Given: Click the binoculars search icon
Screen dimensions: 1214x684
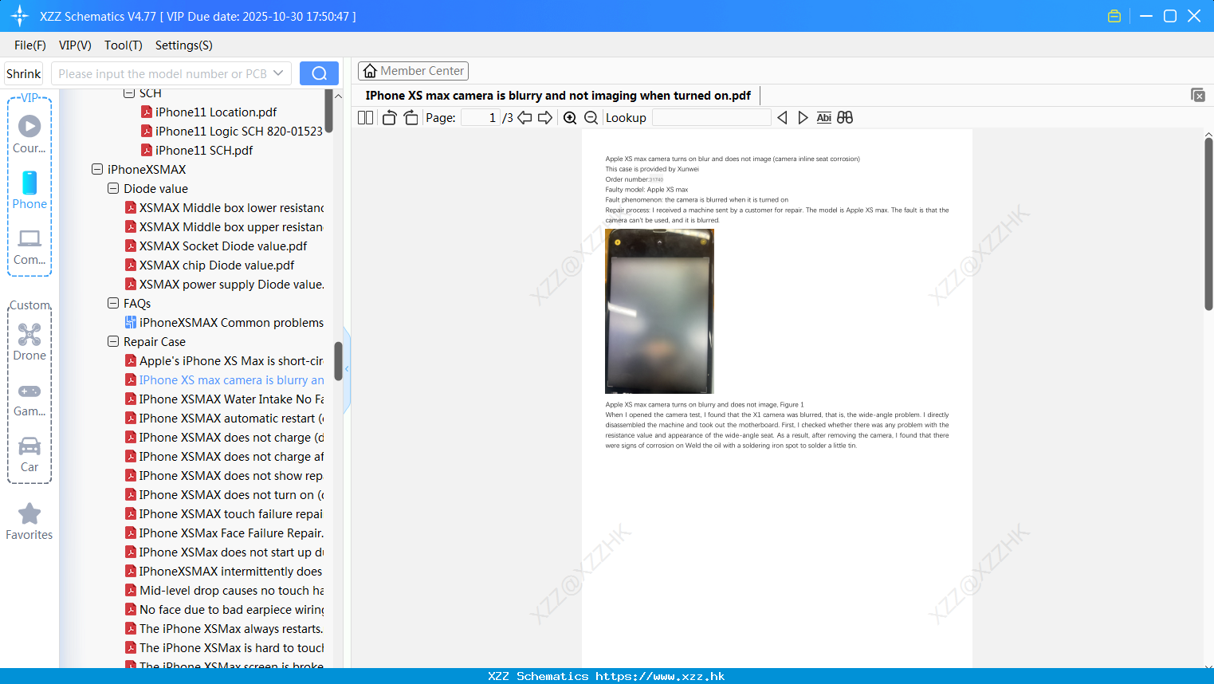Looking at the screenshot, I should pyautogui.click(x=845, y=118).
